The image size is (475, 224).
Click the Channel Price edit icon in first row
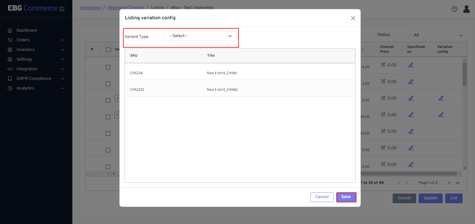pyautogui.click(x=383, y=65)
